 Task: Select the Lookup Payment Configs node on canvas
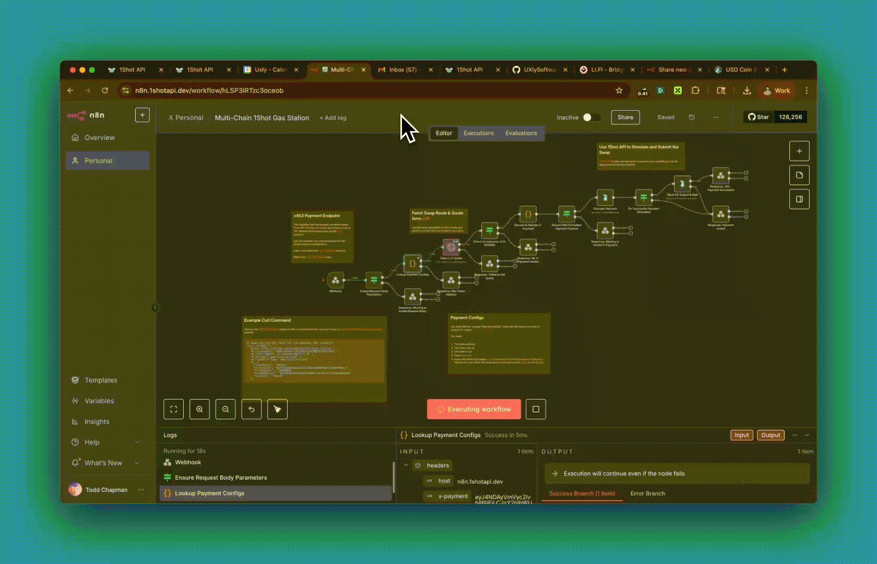tap(412, 264)
